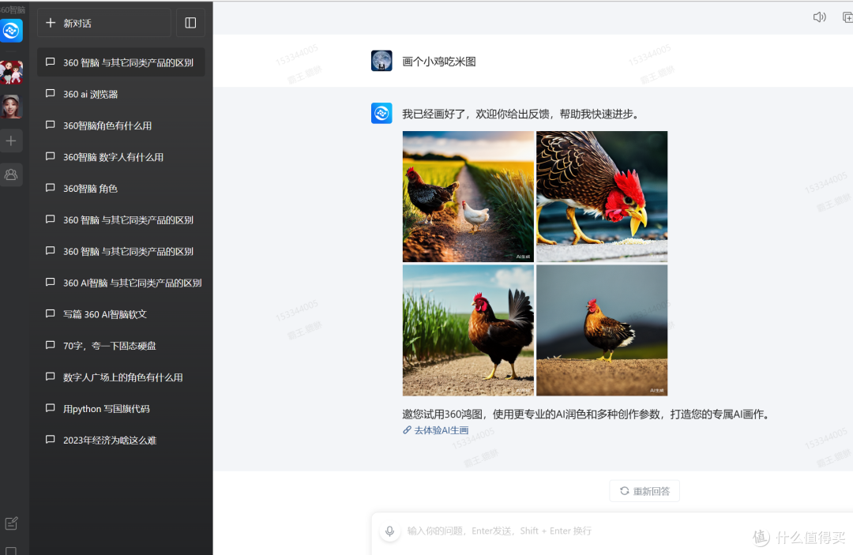The height and width of the screenshot is (555, 853).
Task: Click the user prompt text 画个小鸡吃米图
Action: coord(439,62)
